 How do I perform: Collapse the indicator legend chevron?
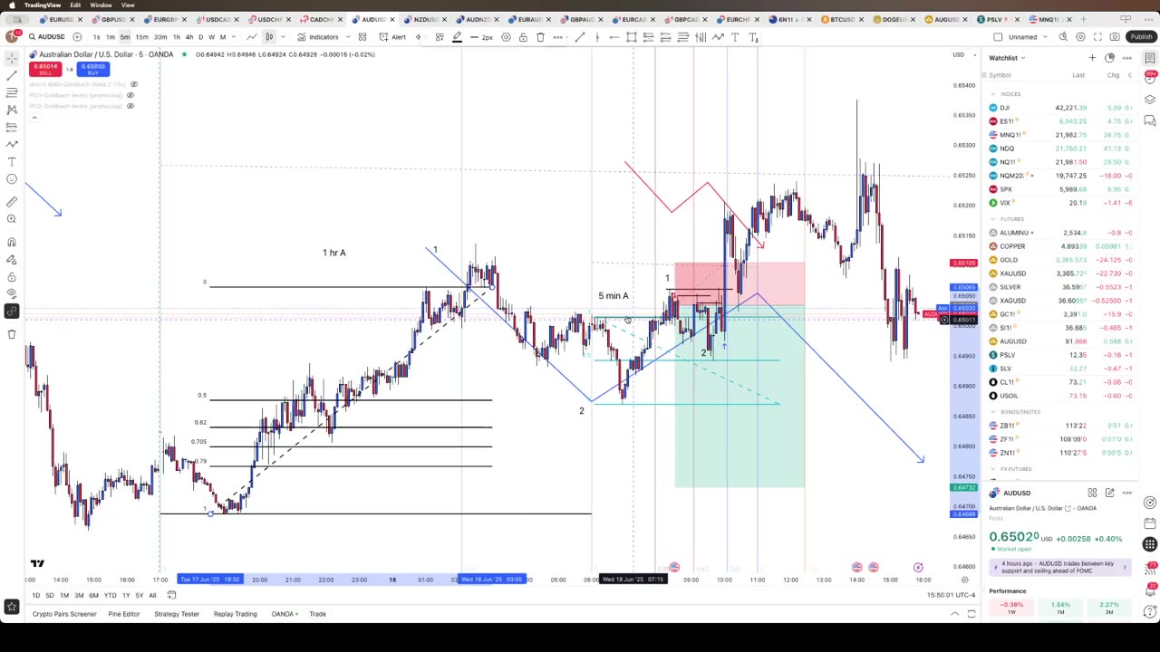[x=34, y=118]
